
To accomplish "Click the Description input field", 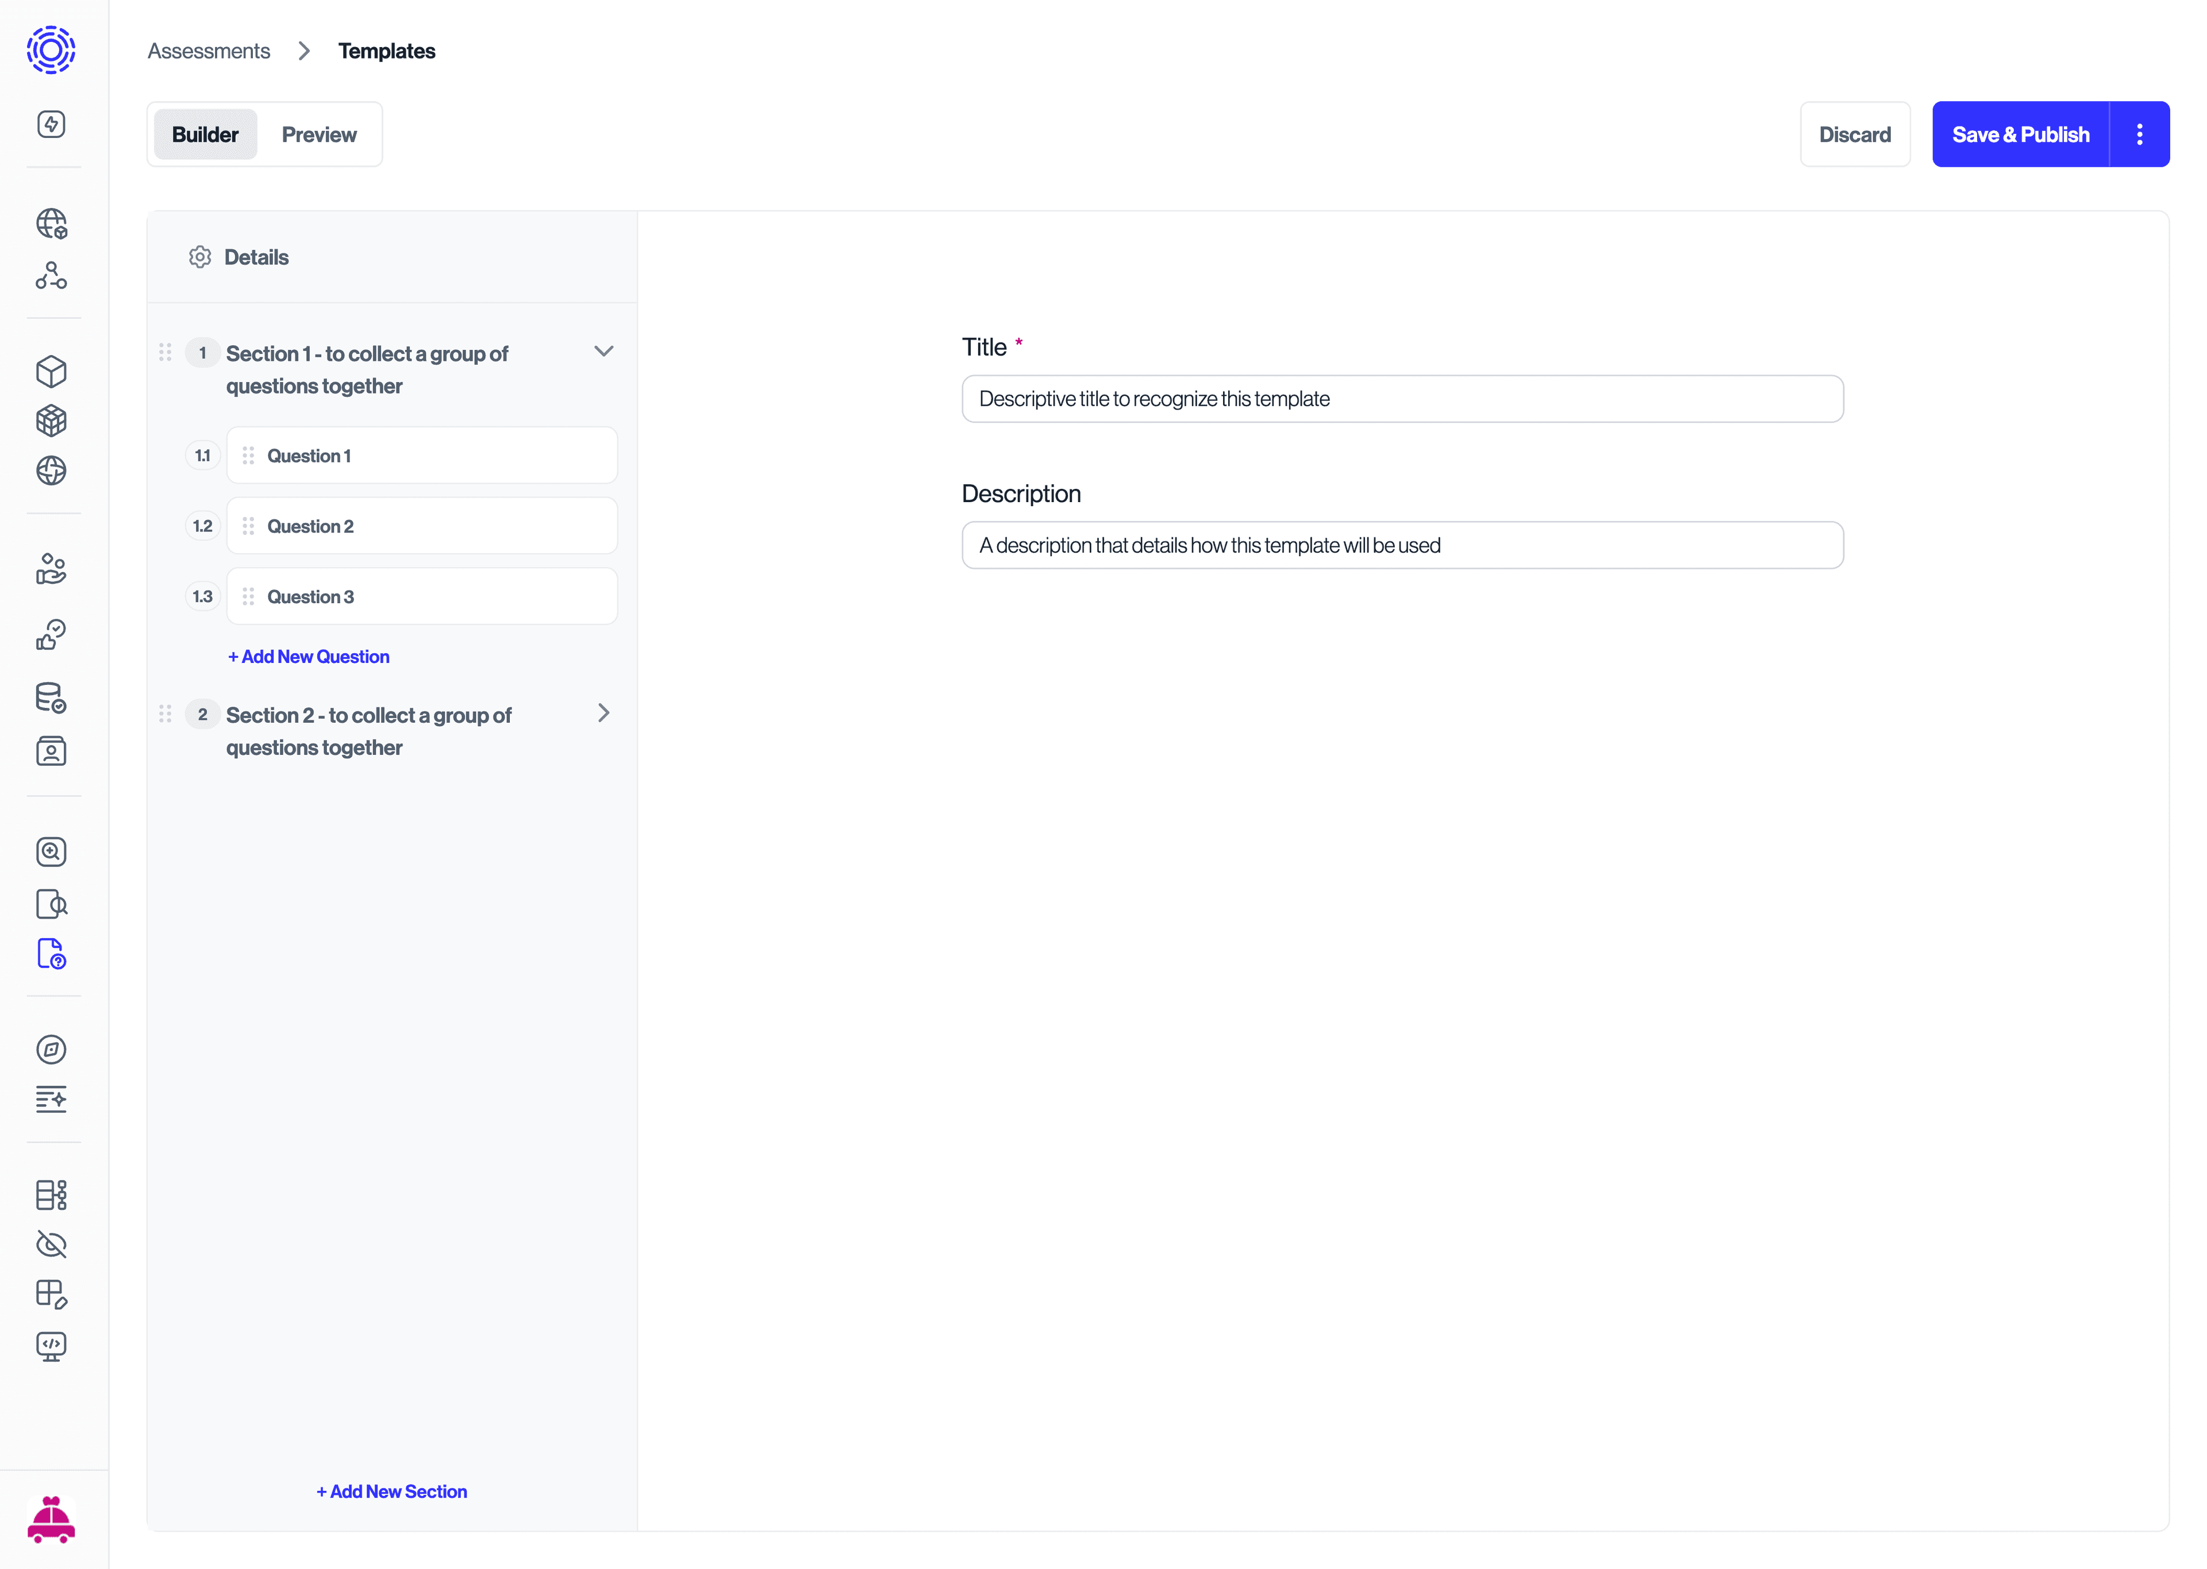I will click(x=1402, y=545).
